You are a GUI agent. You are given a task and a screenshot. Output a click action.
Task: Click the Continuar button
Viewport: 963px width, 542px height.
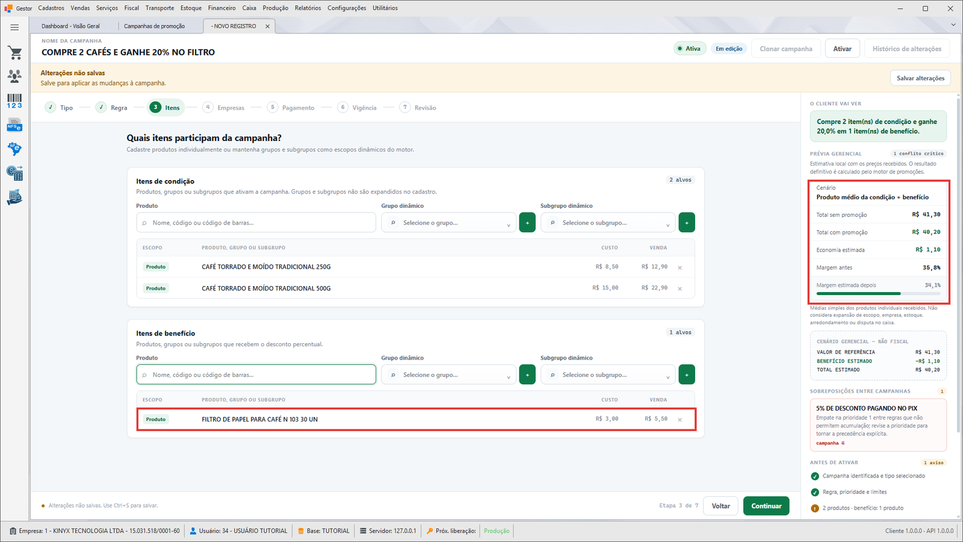pyautogui.click(x=766, y=506)
